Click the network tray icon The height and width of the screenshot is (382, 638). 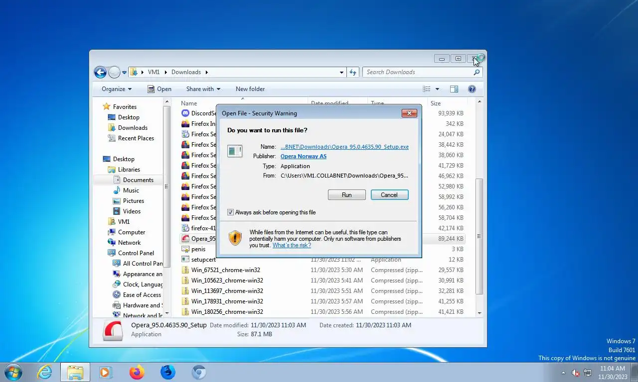(x=588, y=373)
